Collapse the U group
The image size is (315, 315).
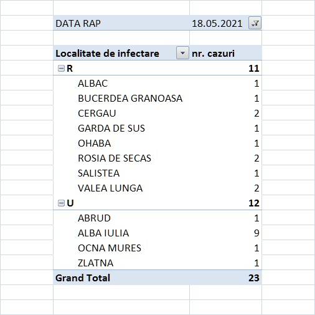click(x=61, y=203)
